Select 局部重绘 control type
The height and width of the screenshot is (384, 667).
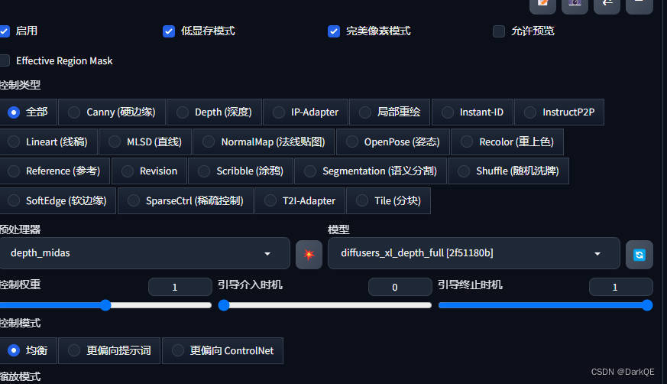390,112
